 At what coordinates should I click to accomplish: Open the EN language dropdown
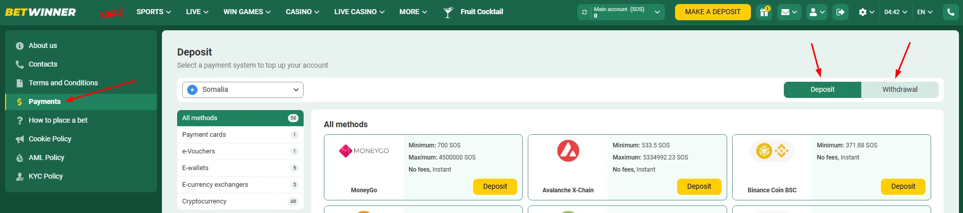click(x=925, y=12)
